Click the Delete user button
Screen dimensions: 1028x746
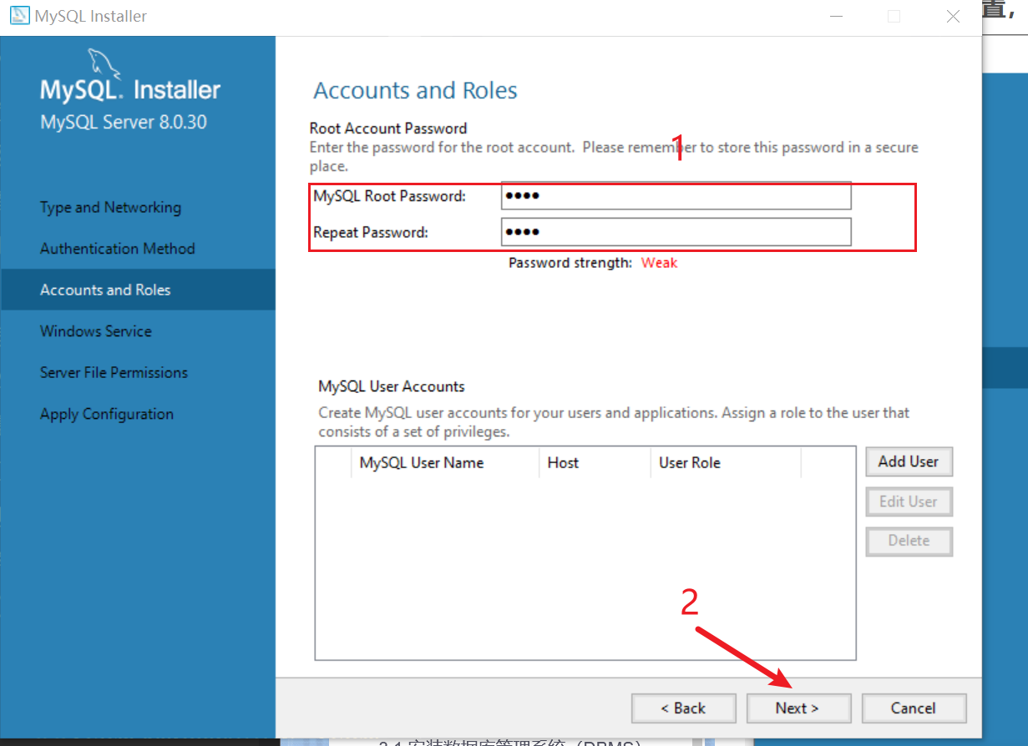click(x=909, y=541)
